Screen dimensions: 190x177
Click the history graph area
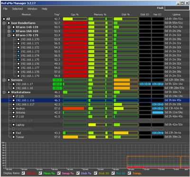click(x=97, y=155)
